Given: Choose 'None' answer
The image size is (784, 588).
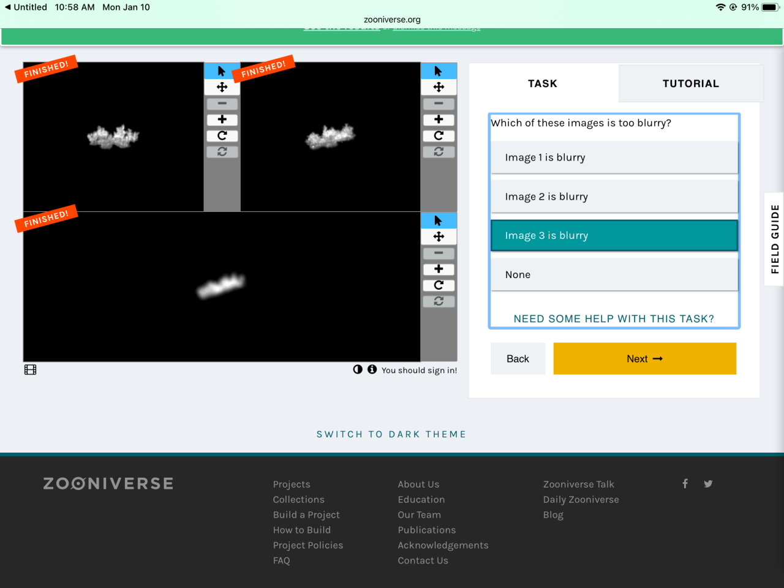Looking at the screenshot, I should pos(614,274).
